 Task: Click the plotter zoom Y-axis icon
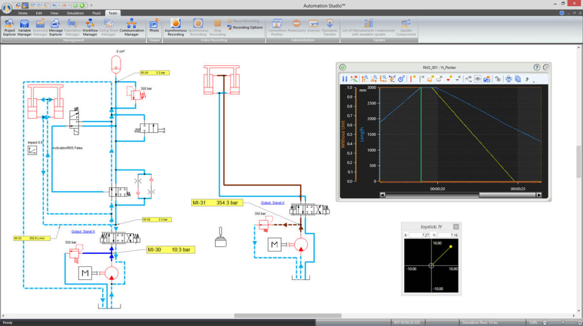365,78
